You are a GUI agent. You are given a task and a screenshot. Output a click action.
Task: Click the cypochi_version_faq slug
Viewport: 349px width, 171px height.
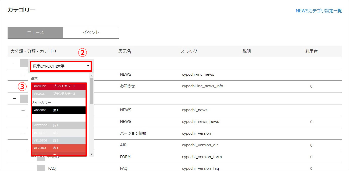pyautogui.click(x=200, y=168)
